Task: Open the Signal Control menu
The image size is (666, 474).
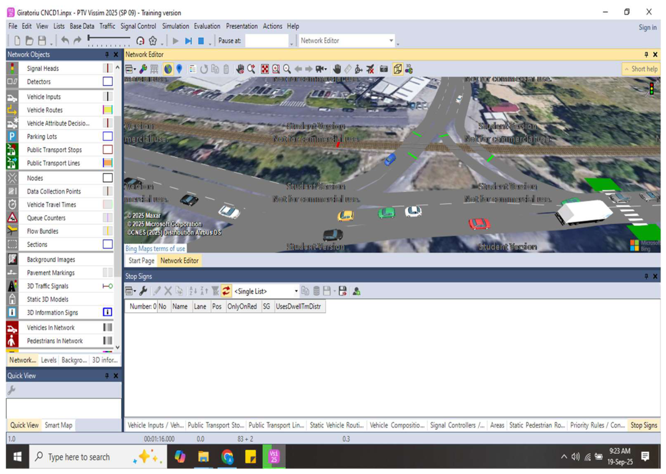Action: point(138,26)
